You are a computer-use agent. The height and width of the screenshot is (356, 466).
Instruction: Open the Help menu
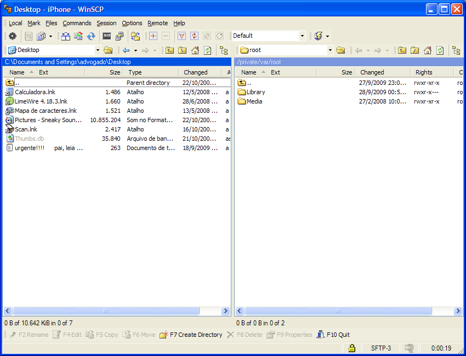tap(179, 23)
